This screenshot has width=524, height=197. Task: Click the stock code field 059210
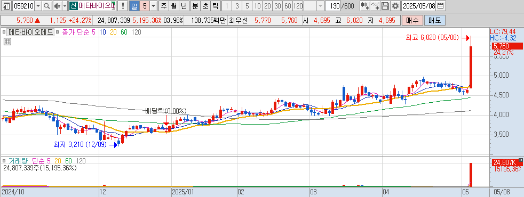(23, 6)
